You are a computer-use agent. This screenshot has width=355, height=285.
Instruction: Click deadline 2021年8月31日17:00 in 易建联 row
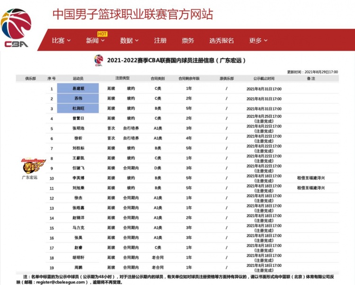[x=264, y=89]
